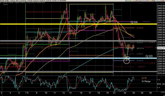The width and height of the screenshot is (165, 96).
Task: Click the round clock icon in top toolbar
Action: [139, 1]
